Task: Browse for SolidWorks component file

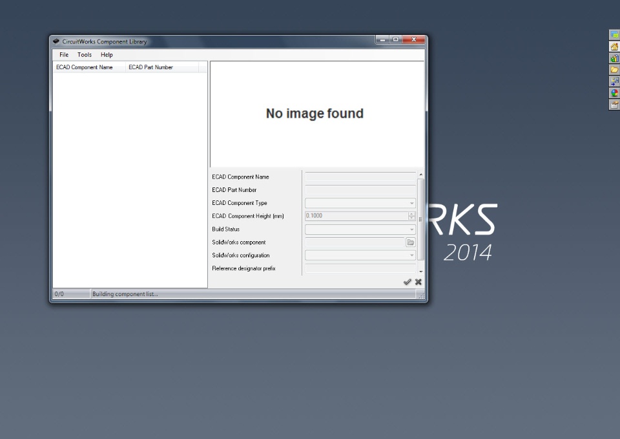Action: click(x=411, y=242)
